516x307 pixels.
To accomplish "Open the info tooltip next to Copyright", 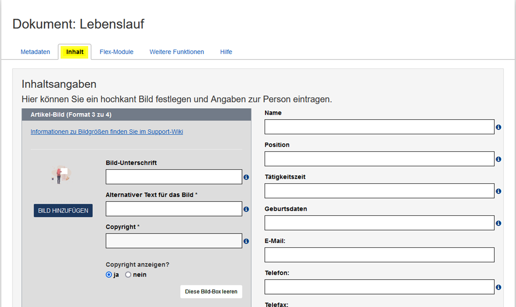I will 246,241.
